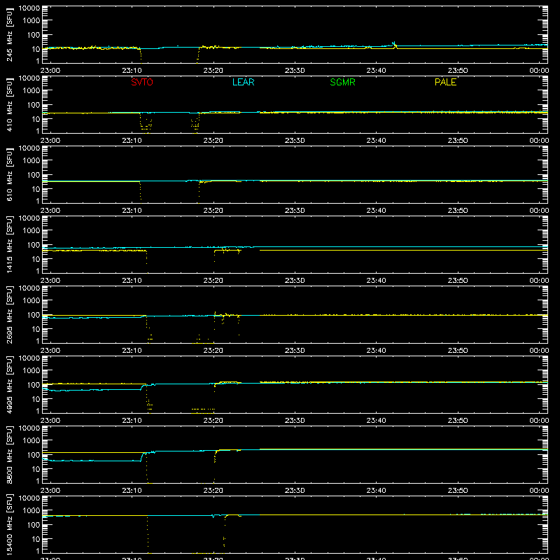560x560 pixels.
Task: Click the yellow PALE station label
Action: click(445, 82)
